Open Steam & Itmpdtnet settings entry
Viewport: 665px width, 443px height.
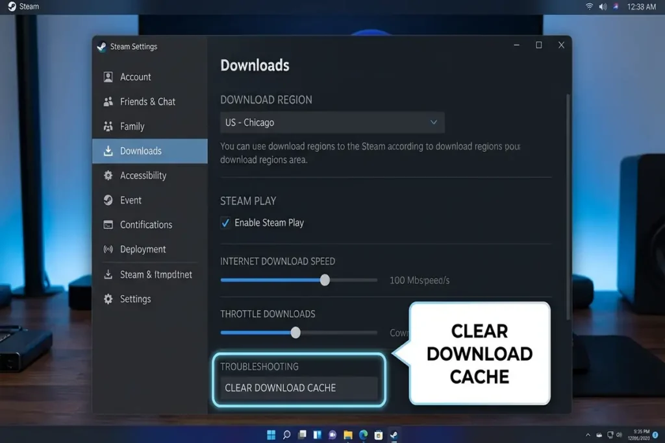point(150,274)
